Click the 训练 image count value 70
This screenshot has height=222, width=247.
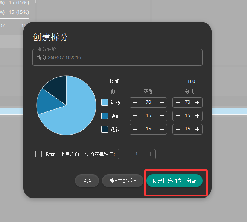tap(148, 102)
